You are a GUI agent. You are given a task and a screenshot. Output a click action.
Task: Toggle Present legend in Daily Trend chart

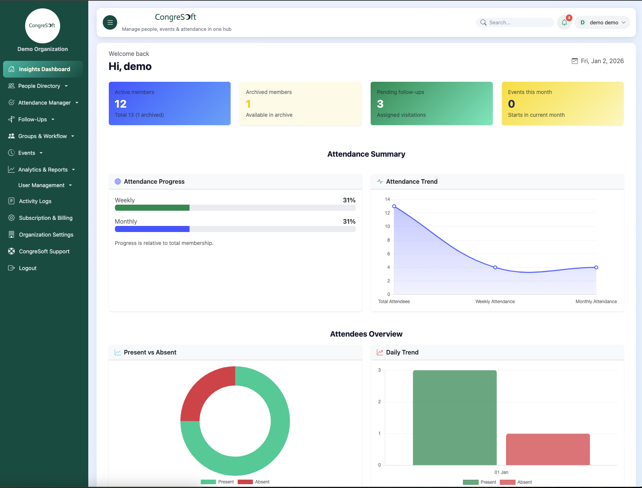coord(480,482)
